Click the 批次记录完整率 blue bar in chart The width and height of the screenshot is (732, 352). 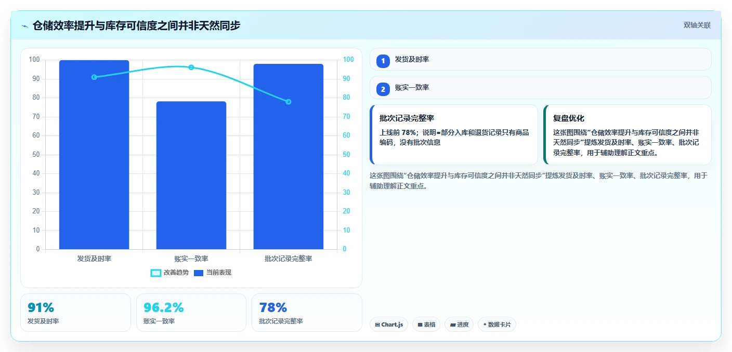click(x=289, y=157)
